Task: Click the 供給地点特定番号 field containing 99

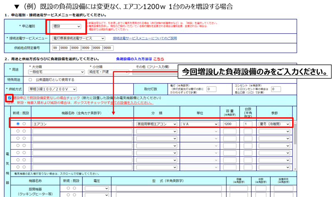Action: click(55, 48)
